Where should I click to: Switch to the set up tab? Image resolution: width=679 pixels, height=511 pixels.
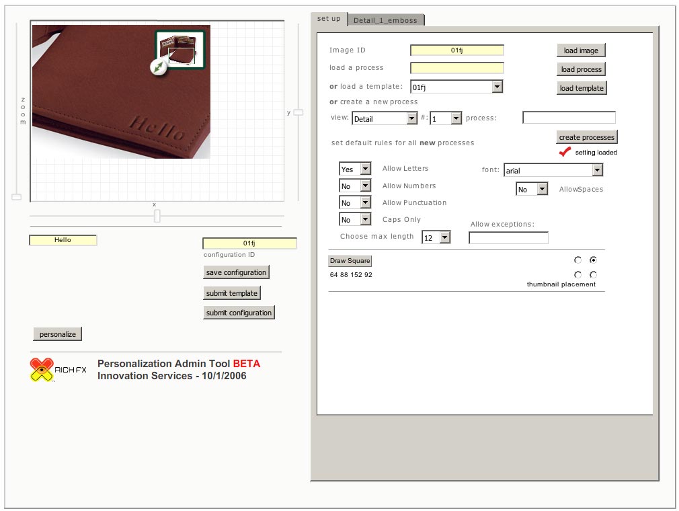tap(329, 19)
